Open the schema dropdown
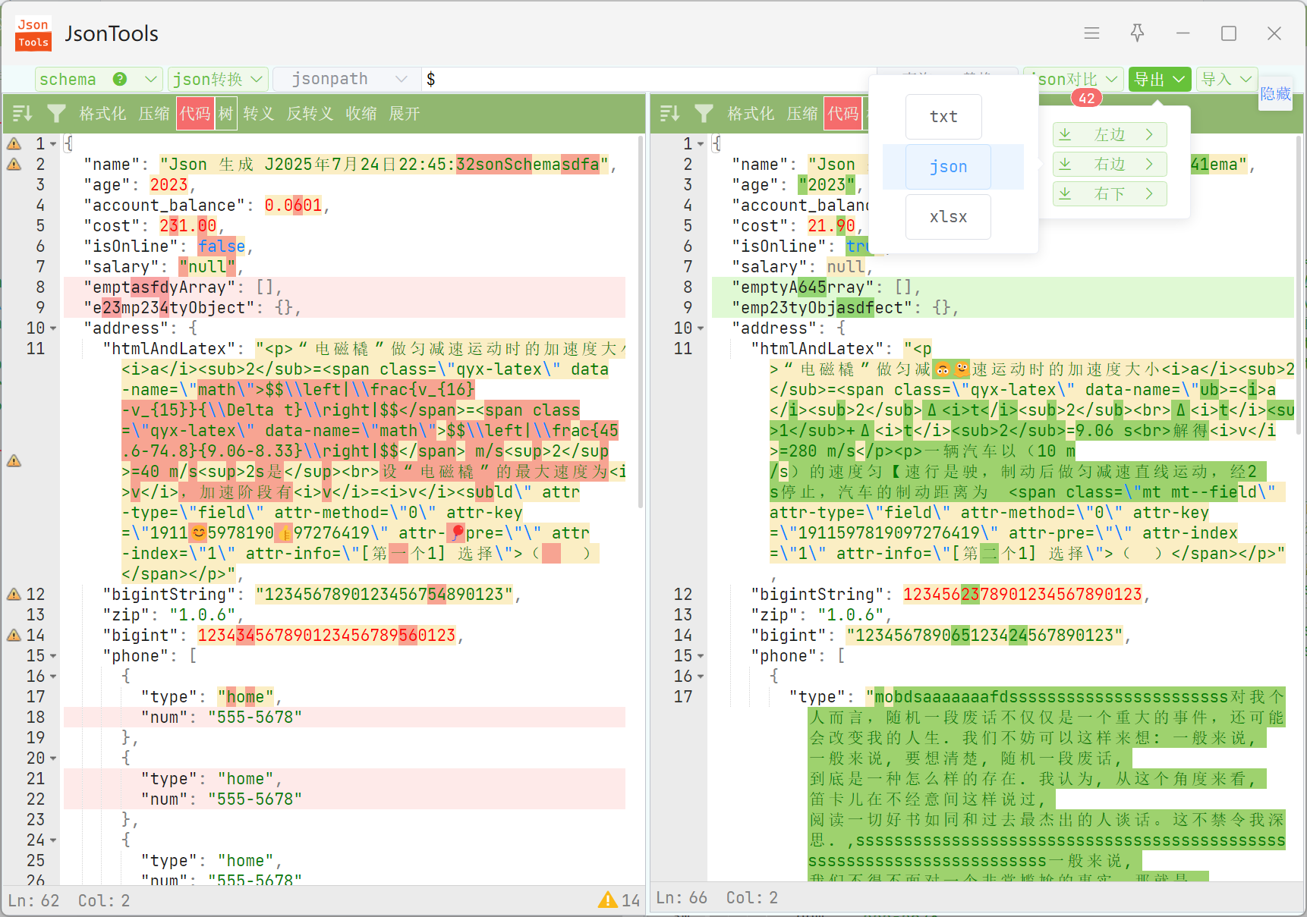 99,79
